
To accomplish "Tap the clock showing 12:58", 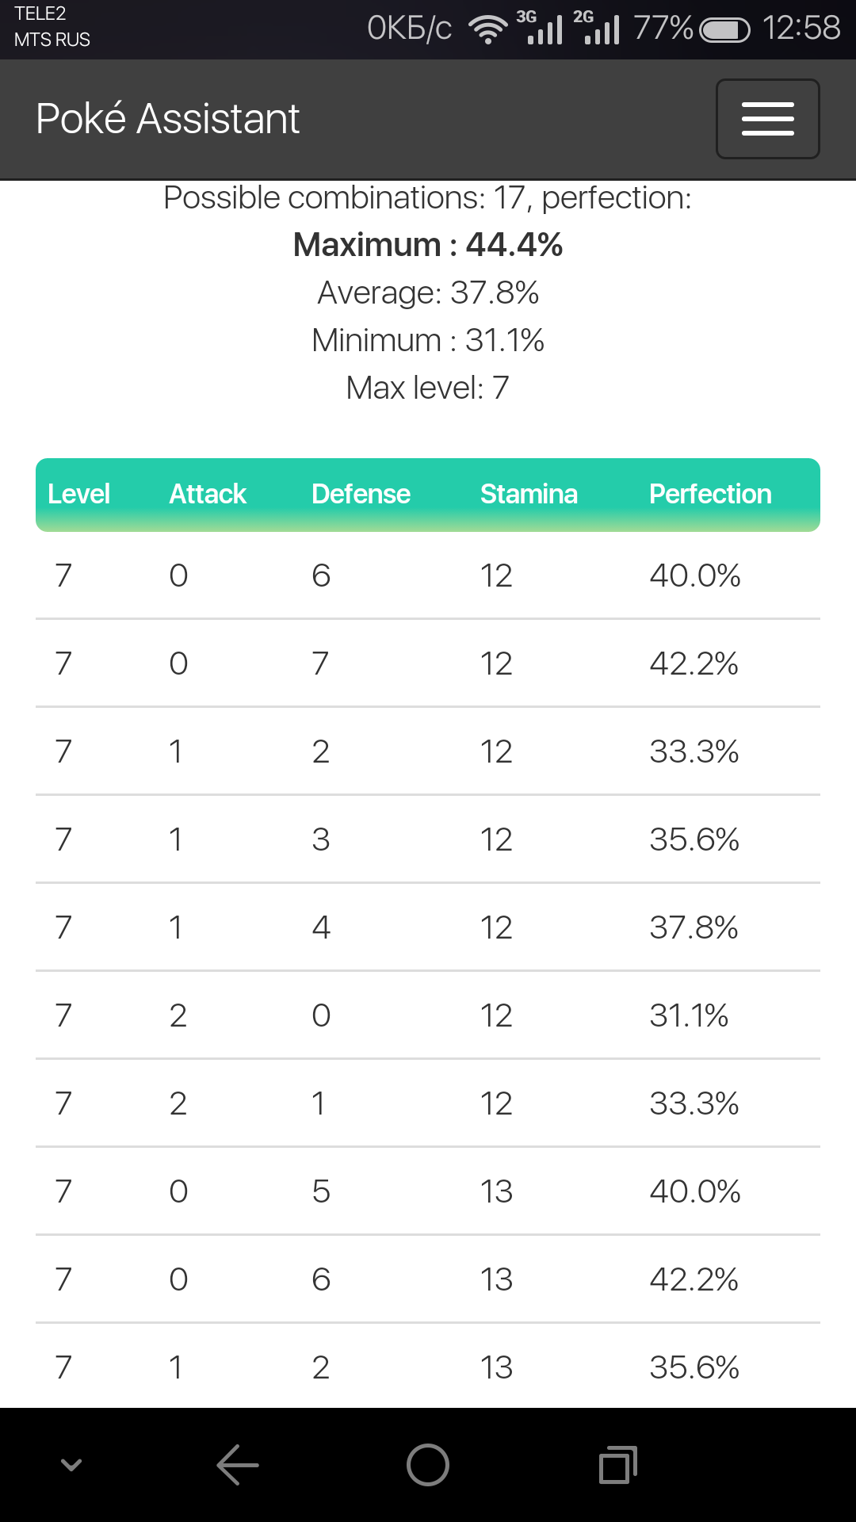I will pyautogui.click(x=801, y=29).
